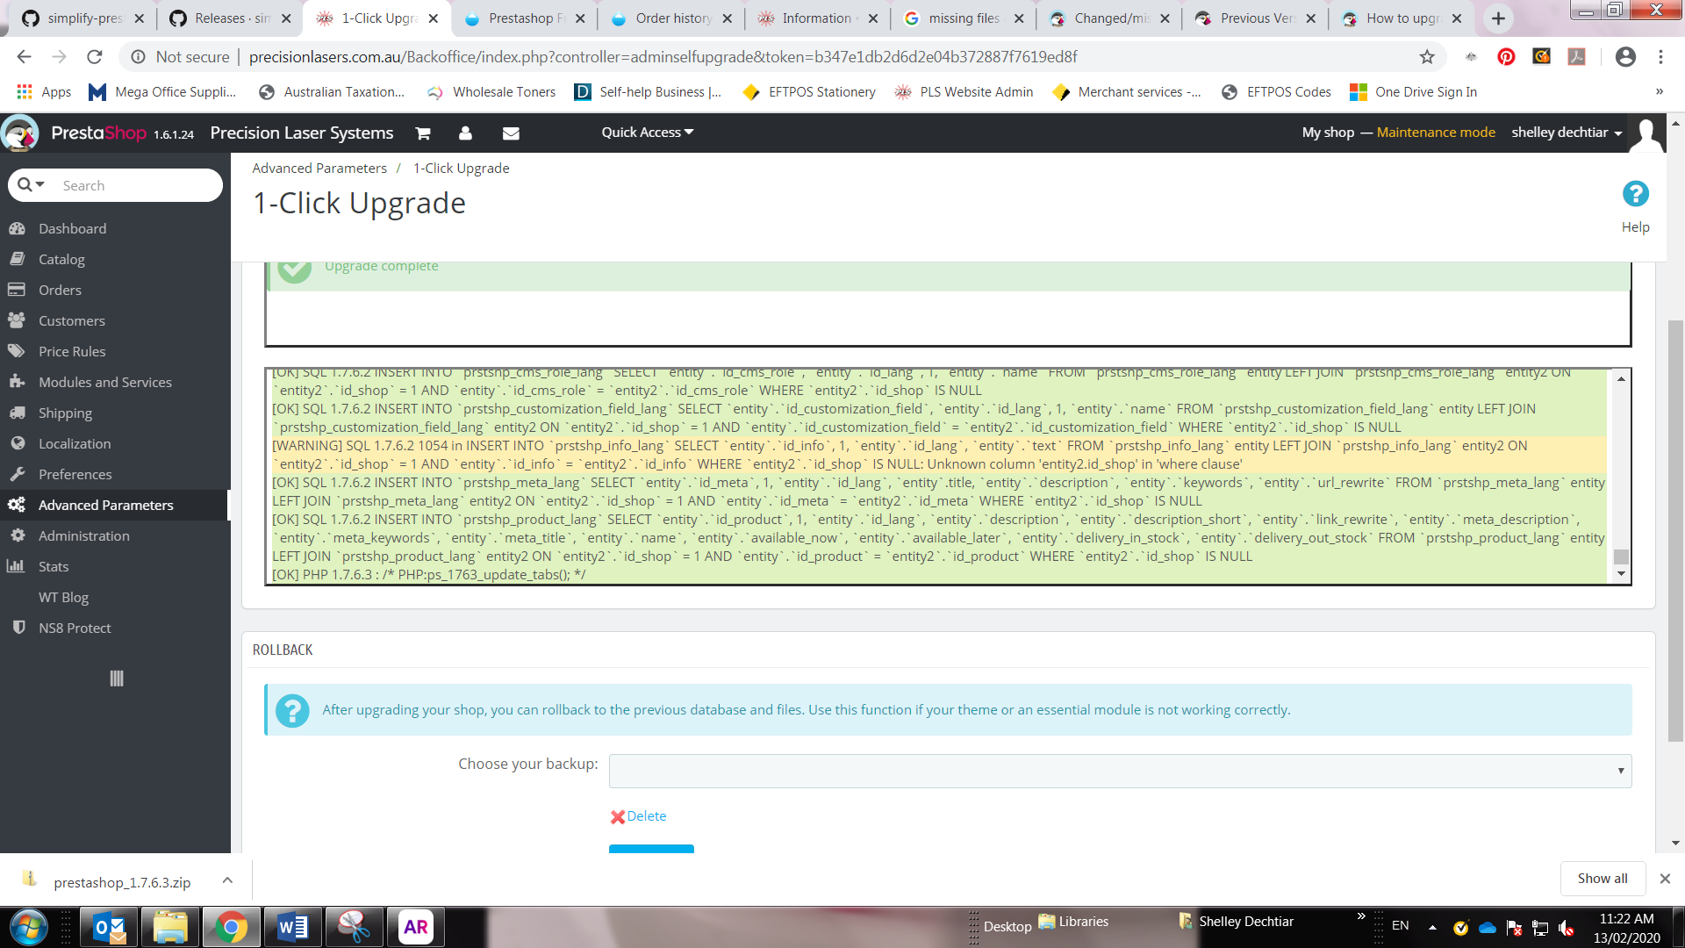Open the Choose your backup dropdown
1685x948 pixels.
[x=1120, y=771]
